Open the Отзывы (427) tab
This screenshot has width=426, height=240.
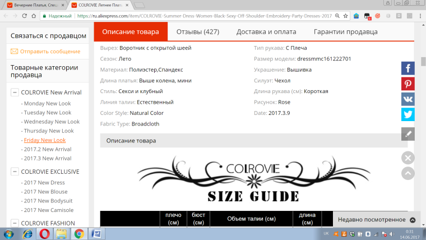tap(198, 32)
